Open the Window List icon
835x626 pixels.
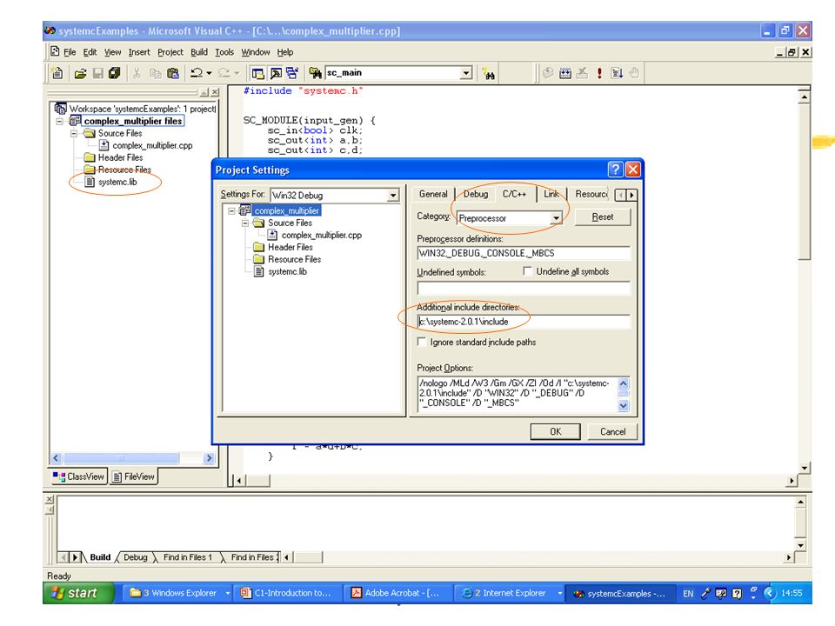[292, 73]
